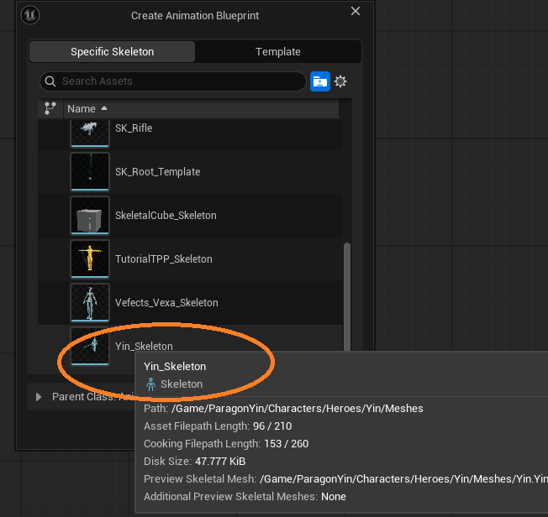This screenshot has height=517, width=548.
Task: Choose the SkeletalCube_Skeleton thumbnail icon
Action: pos(90,216)
